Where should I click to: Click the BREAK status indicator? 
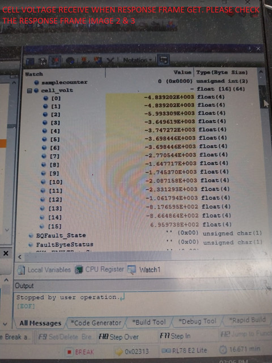click(80, 352)
